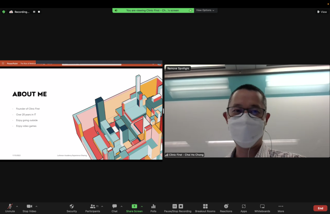Click the Recording cloud icon
Image resolution: width=330 pixels, height=214 pixels.
tap(11, 12)
